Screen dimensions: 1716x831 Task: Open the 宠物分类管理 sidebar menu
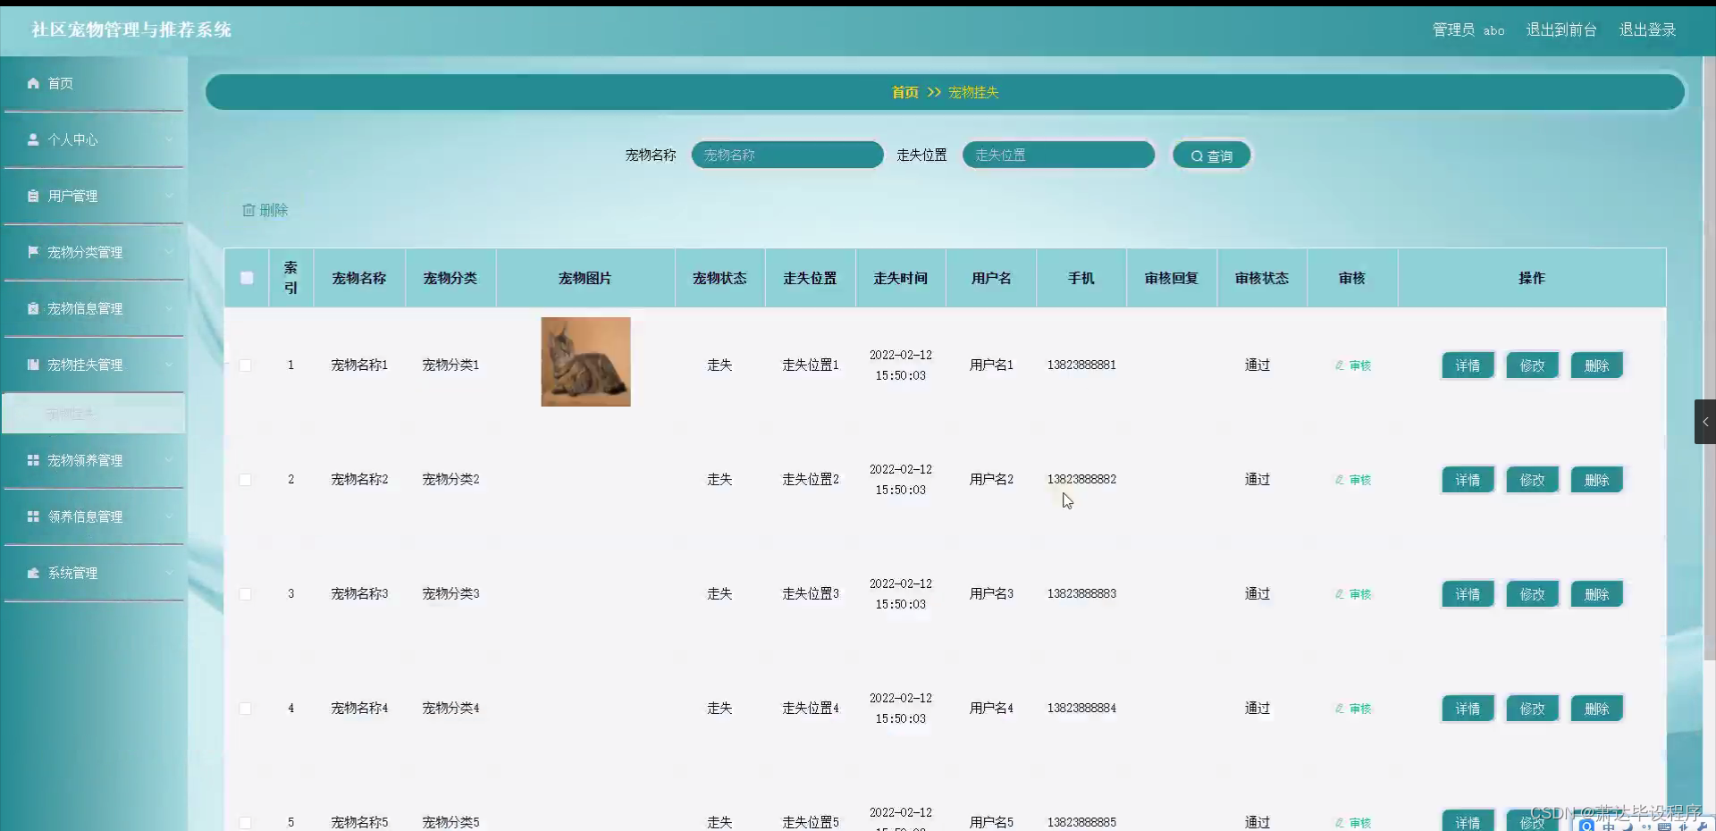pos(94,252)
